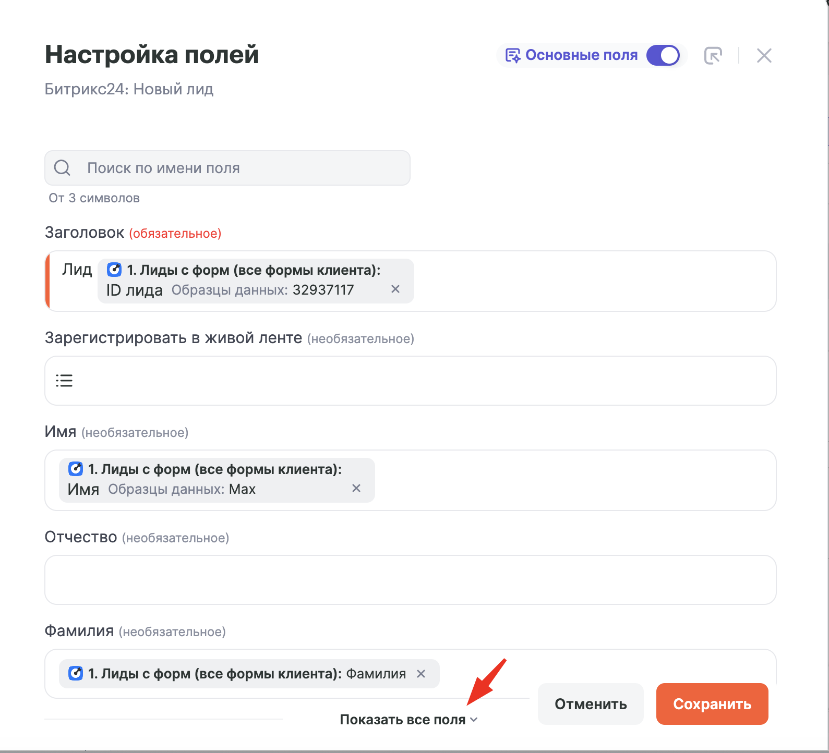This screenshot has width=829, height=753.
Task: Open the Зарегистрировать в живой ленте field
Action: click(411, 381)
